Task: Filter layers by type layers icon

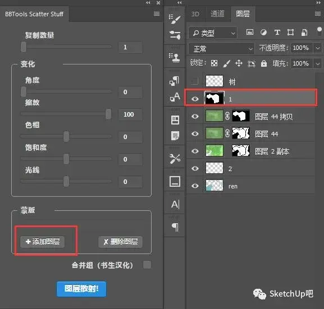Action: [277, 32]
